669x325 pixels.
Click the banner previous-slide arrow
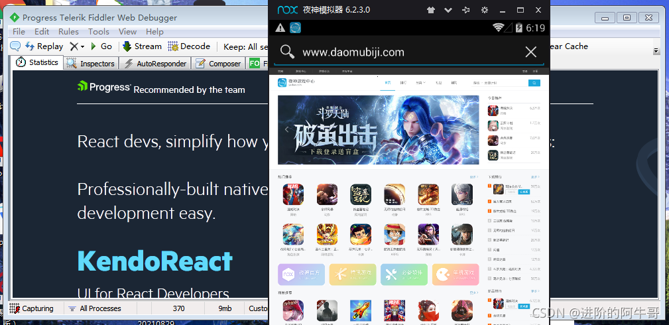coord(286,129)
